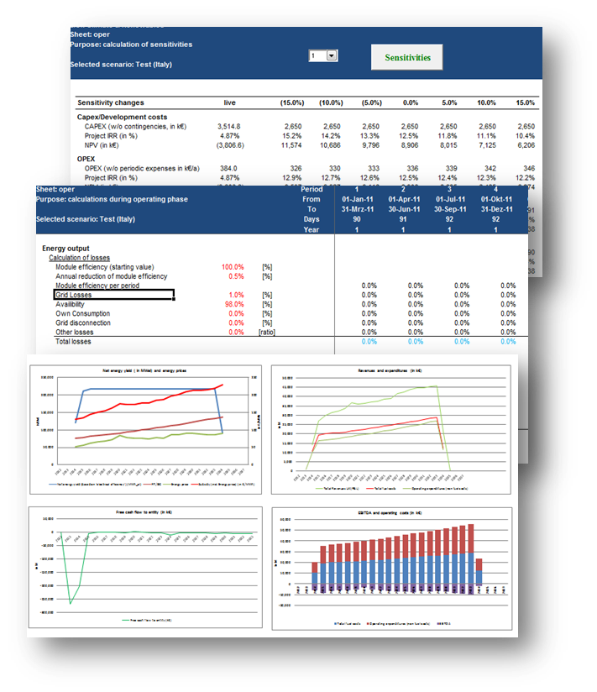Open the scenario number dropdown arrow
Screen dimensions: 597x692
point(331,55)
